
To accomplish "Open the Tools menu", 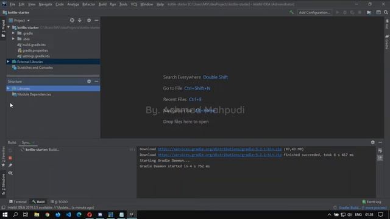I will pos(123,4).
